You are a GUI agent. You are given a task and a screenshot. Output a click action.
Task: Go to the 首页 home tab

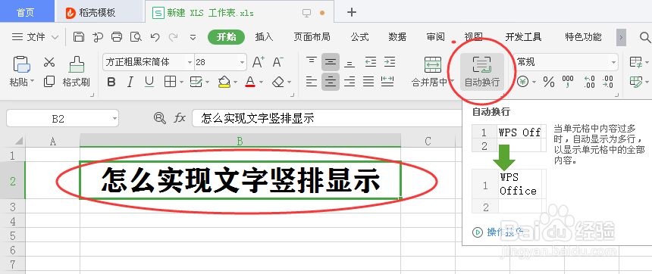tap(27, 12)
